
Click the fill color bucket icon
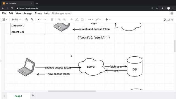click(x=71, y=20)
